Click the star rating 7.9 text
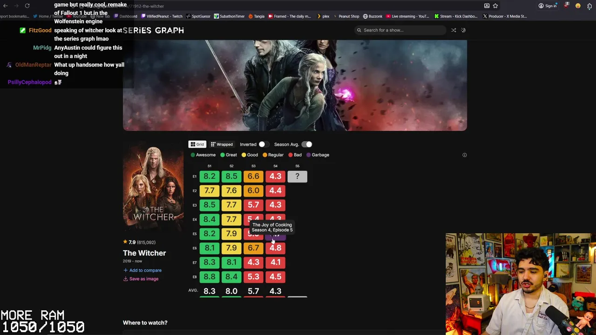The width and height of the screenshot is (596, 335). coord(132,242)
